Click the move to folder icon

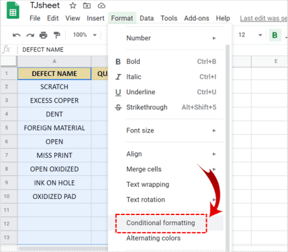(x=87, y=5)
